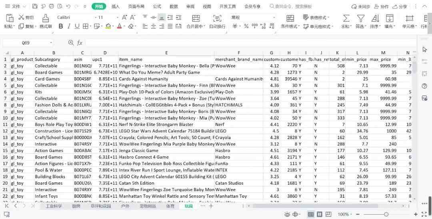
Task: Toggle top vertical alignment
Action: tap(145, 17)
